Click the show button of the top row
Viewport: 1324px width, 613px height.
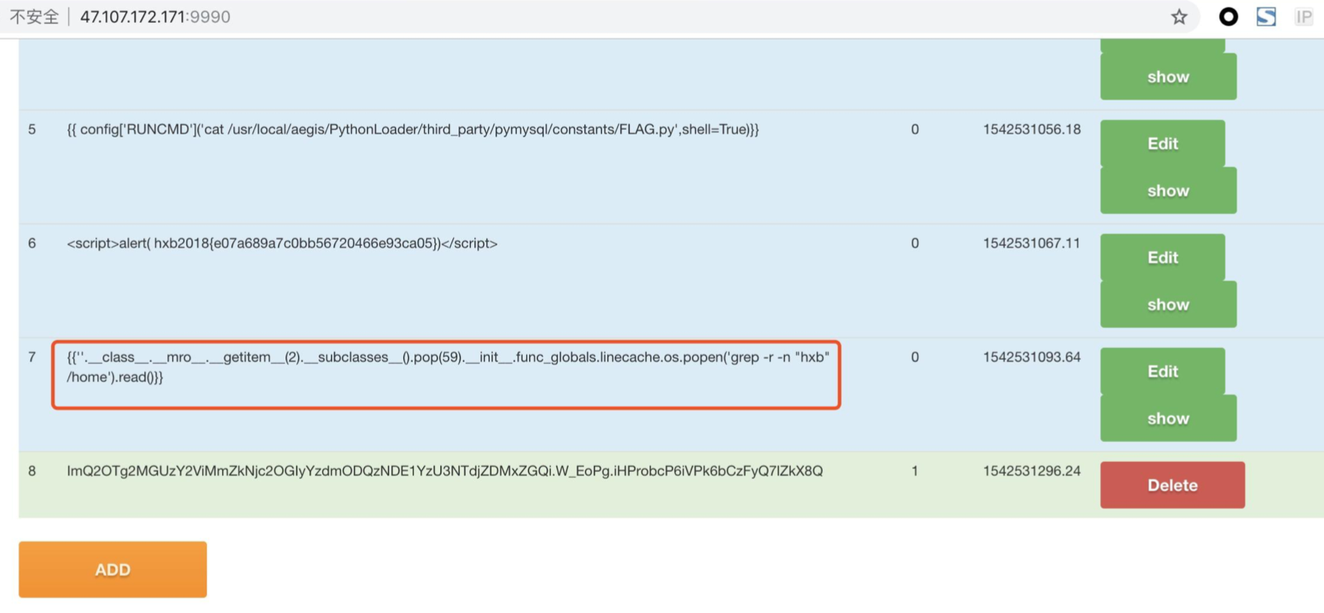(1168, 76)
